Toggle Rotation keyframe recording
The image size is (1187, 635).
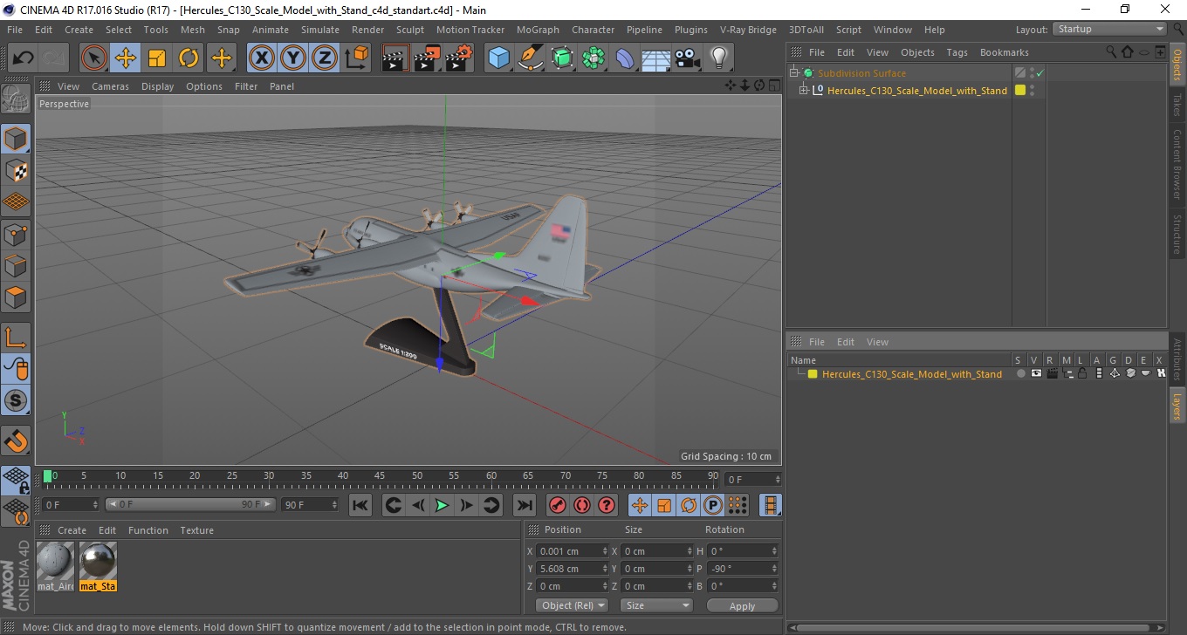pos(688,505)
